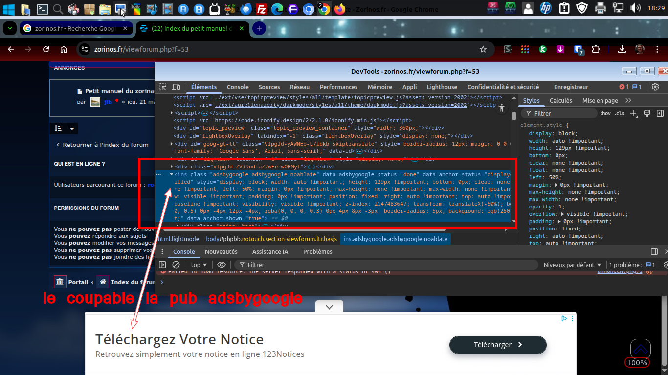Clear the console with the clear icon
This screenshot has width=668, height=375.
pyautogui.click(x=176, y=265)
